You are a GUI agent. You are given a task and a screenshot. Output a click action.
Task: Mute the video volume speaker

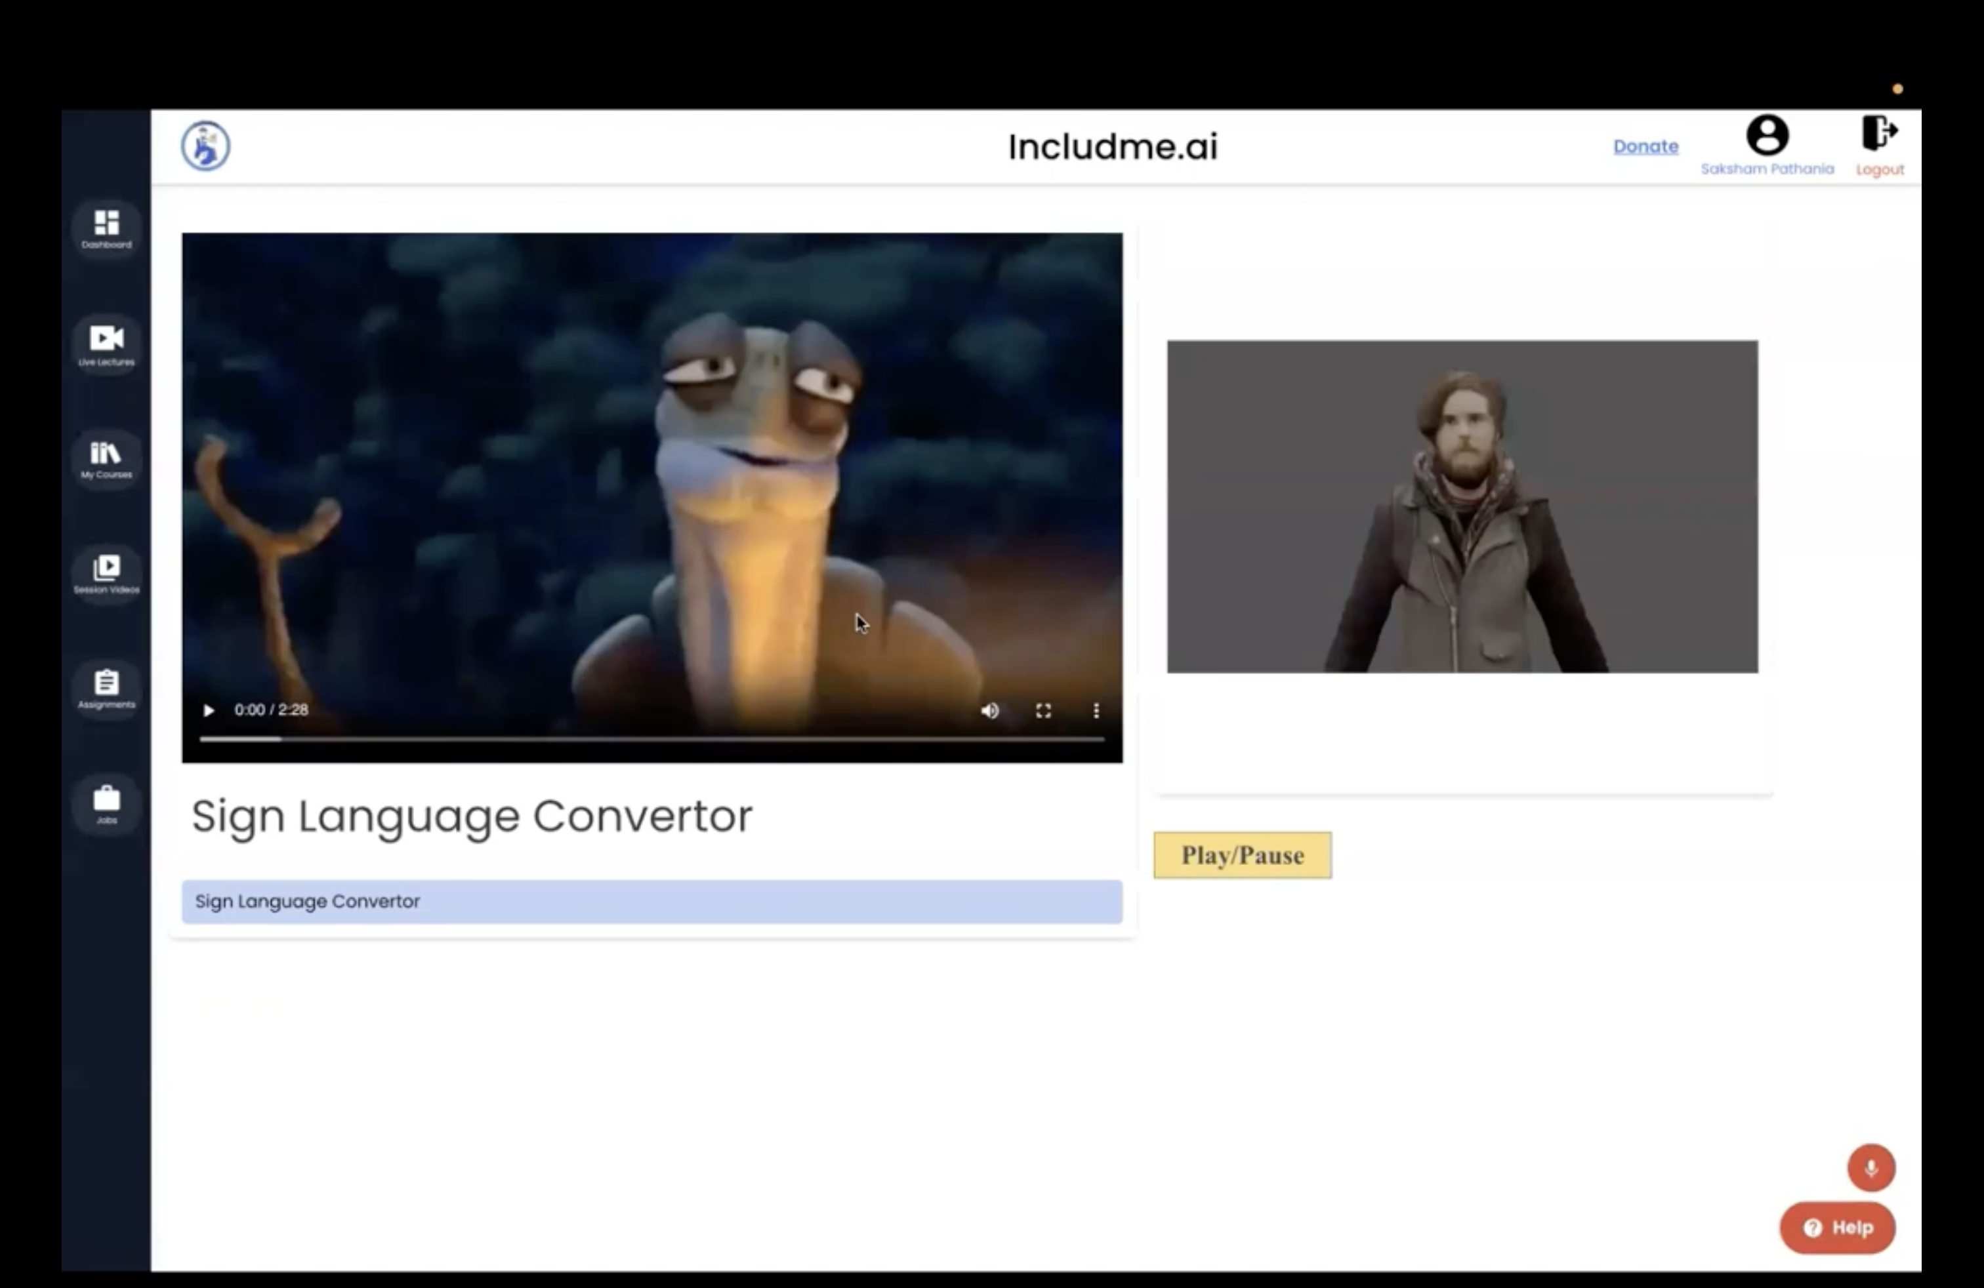click(x=989, y=711)
